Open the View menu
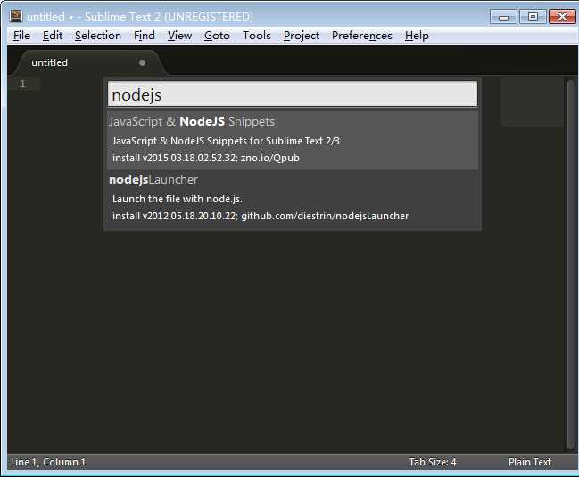The image size is (579, 477). tap(179, 36)
